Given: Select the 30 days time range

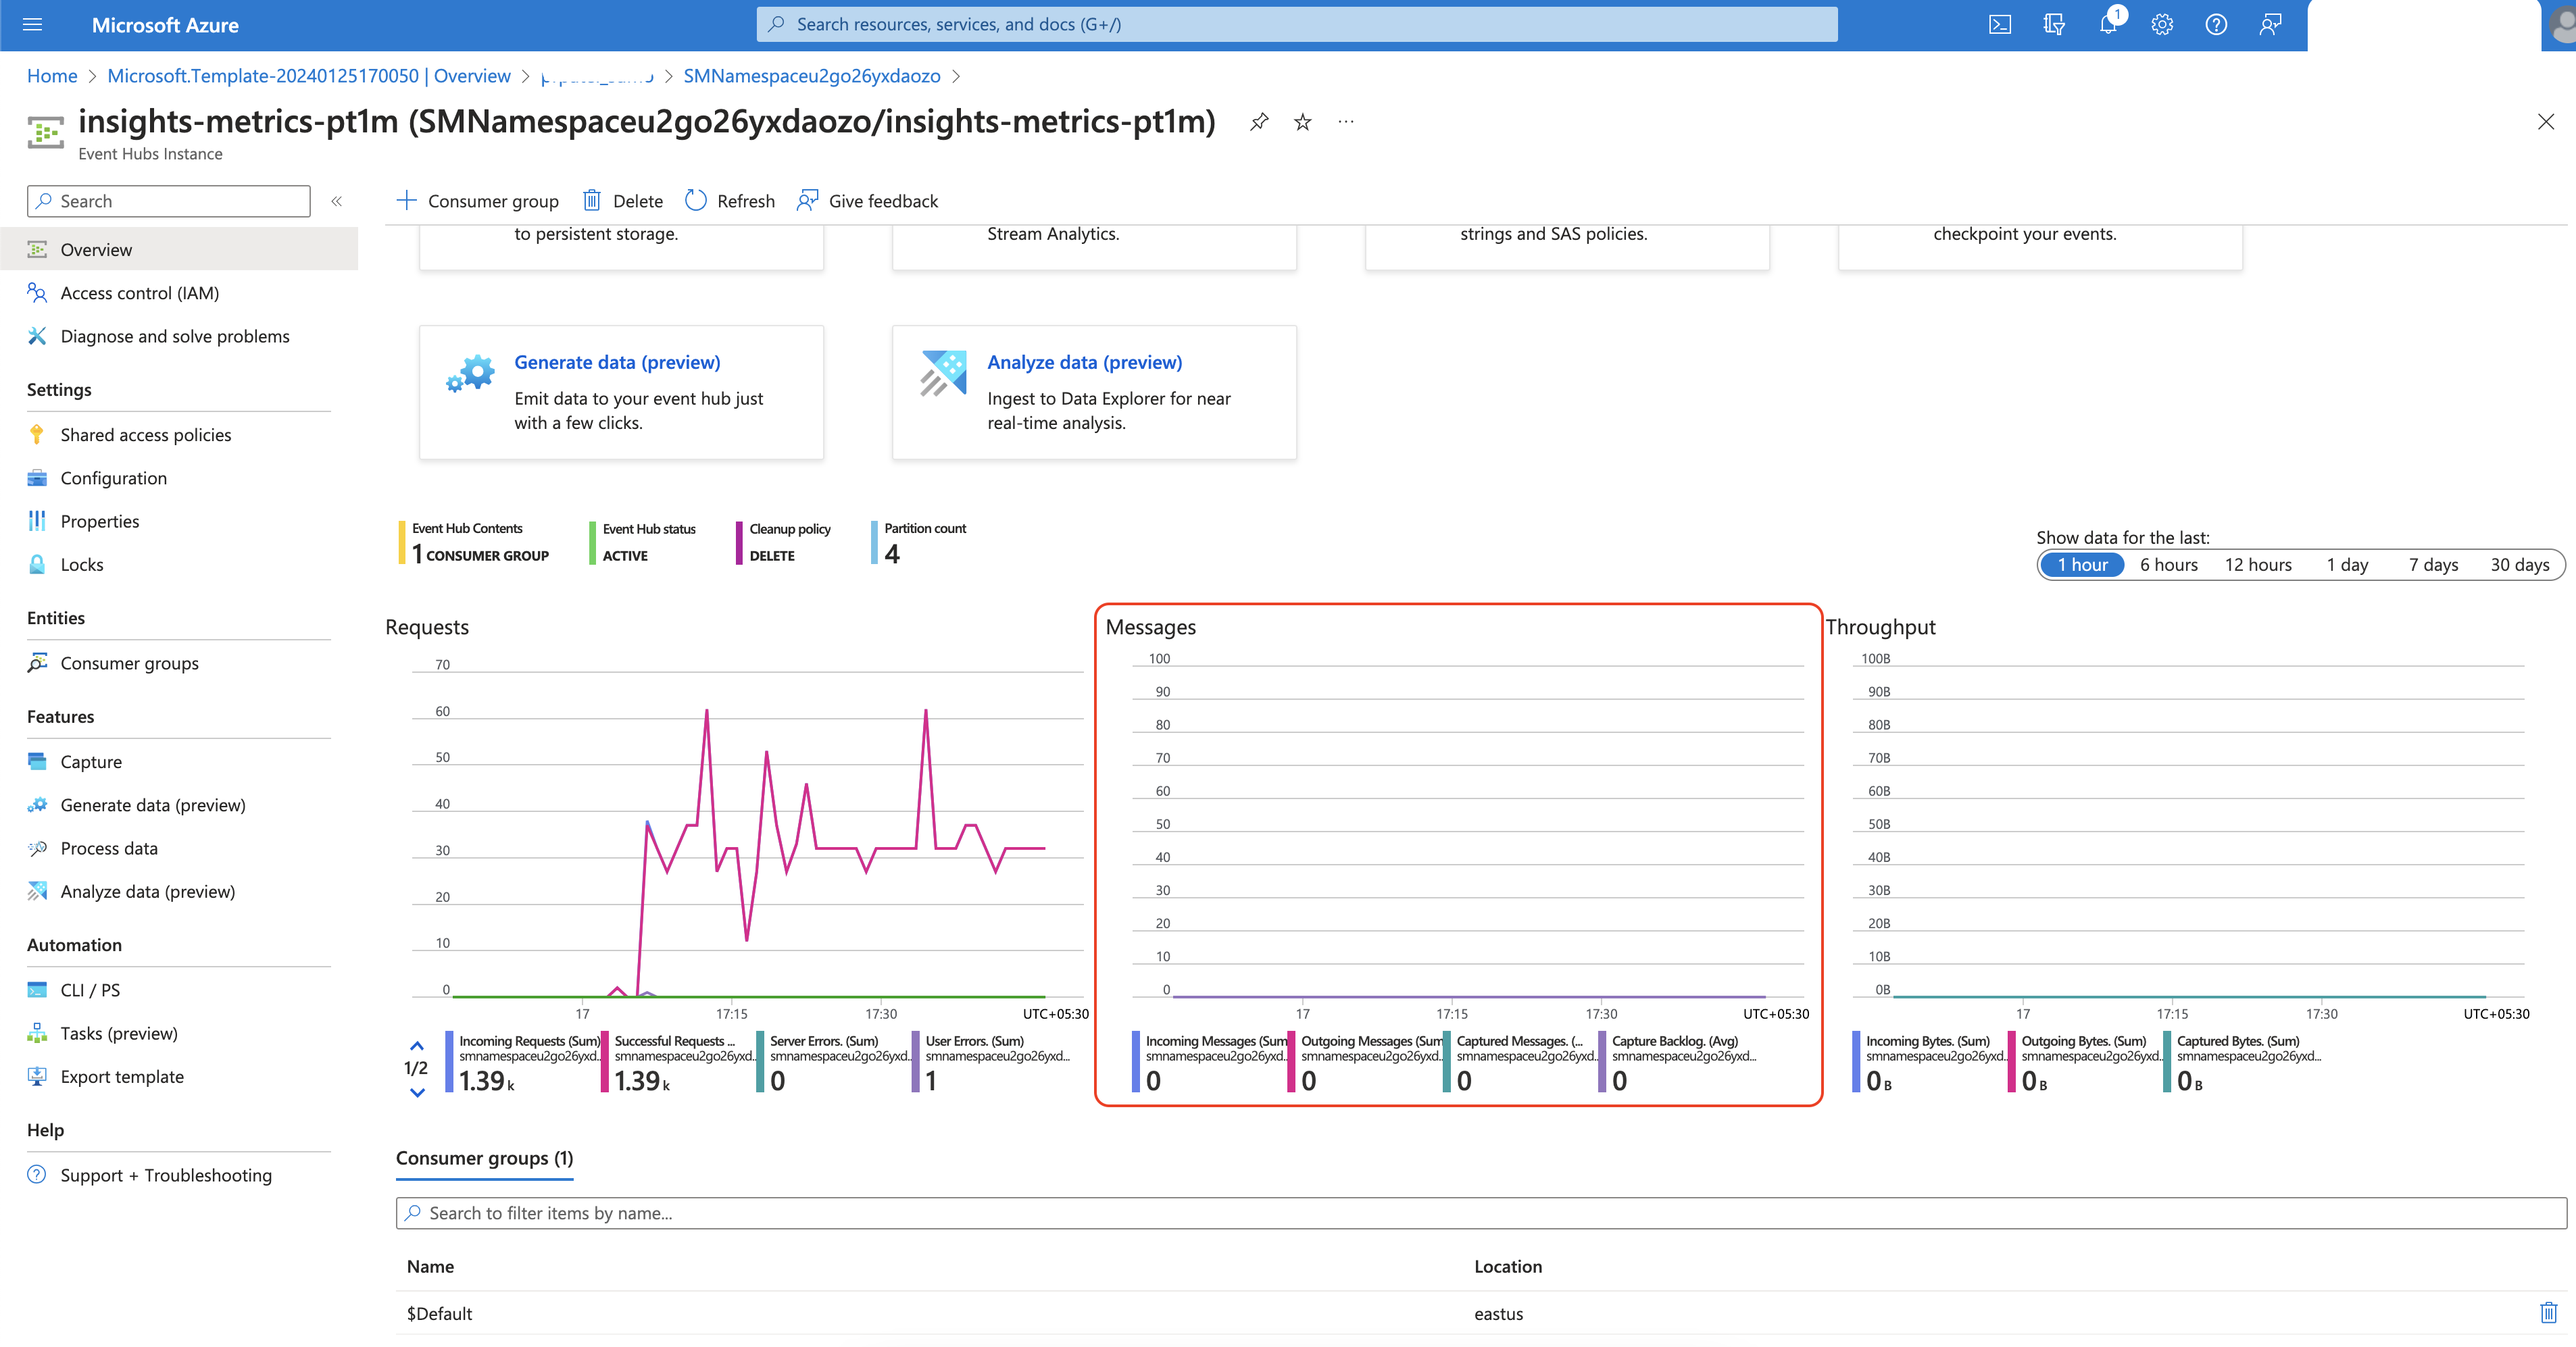Looking at the screenshot, I should pos(2519,565).
